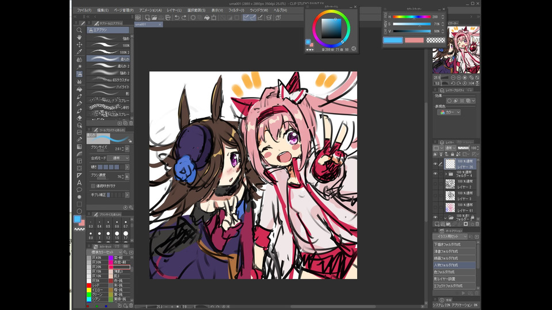Select the Eyedropper tool
This screenshot has height=310, width=552.
click(79, 52)
